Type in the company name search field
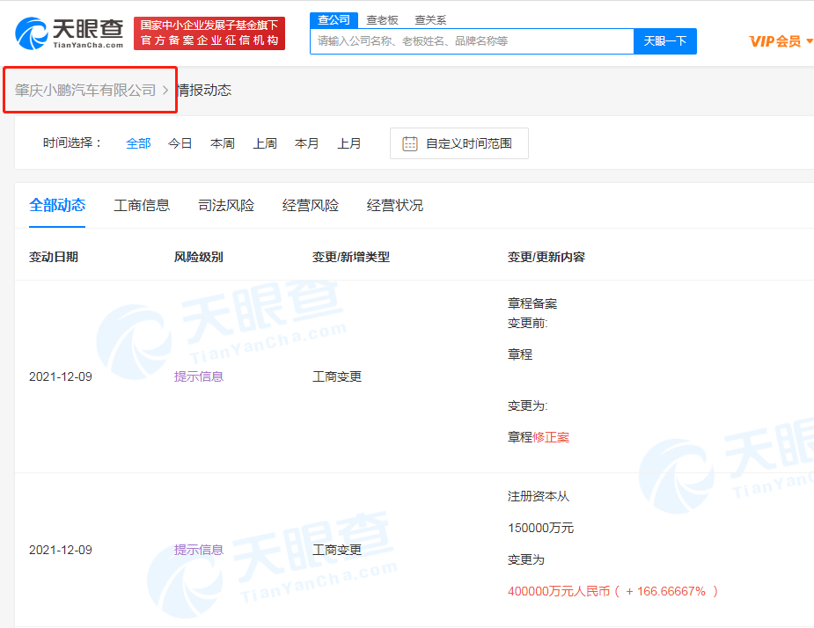 pos(471,41)
